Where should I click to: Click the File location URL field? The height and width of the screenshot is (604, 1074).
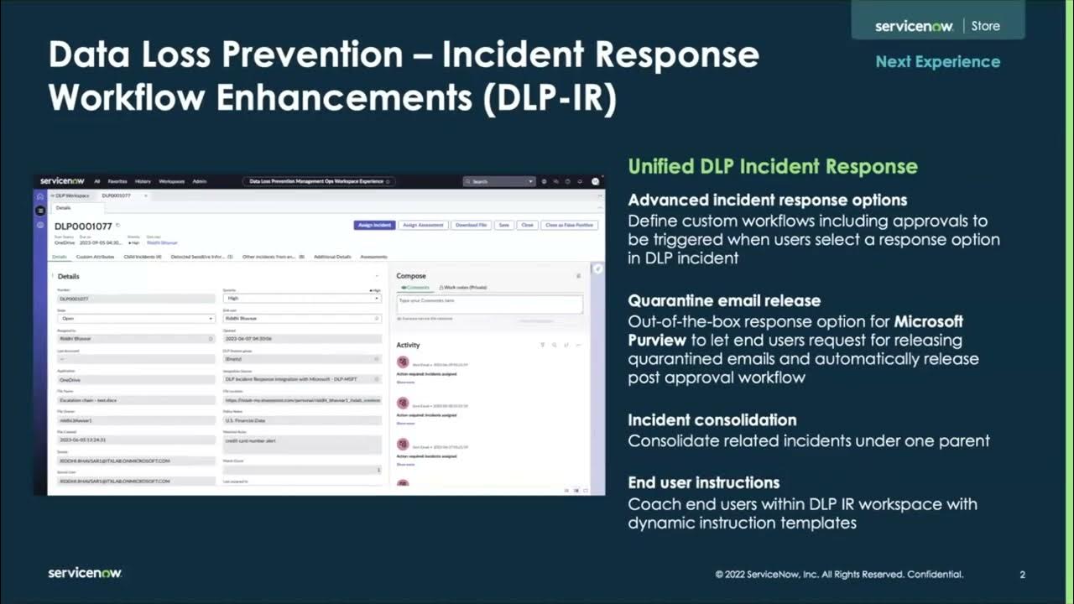pyautogui.click(x=302, y=400)
